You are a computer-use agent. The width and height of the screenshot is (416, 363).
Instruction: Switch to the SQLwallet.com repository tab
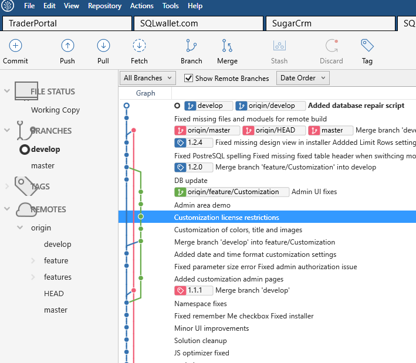click(198, 23)
